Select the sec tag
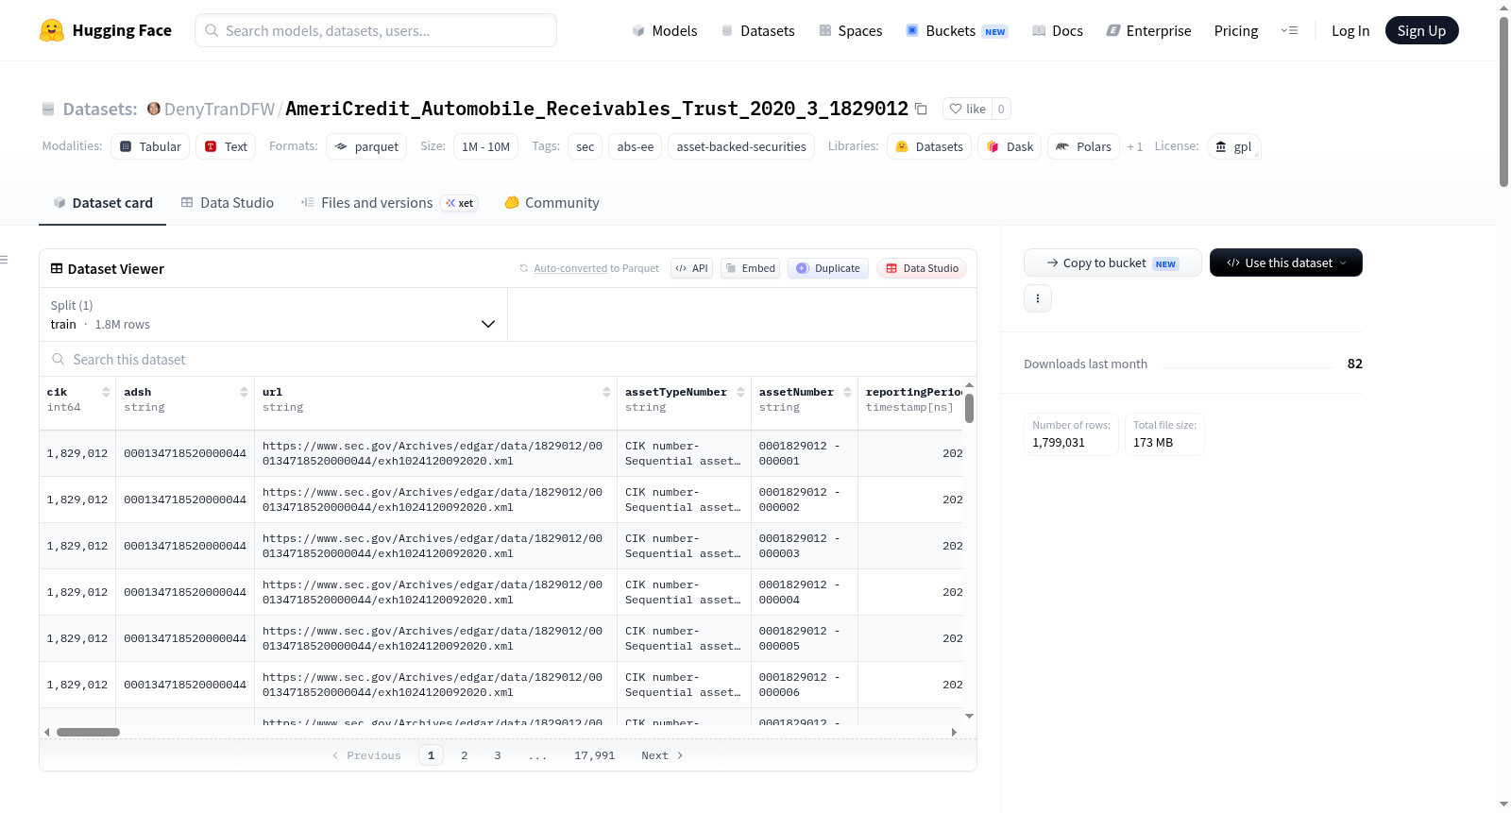This screenshot has height=813, width=1511. [585, 146]
